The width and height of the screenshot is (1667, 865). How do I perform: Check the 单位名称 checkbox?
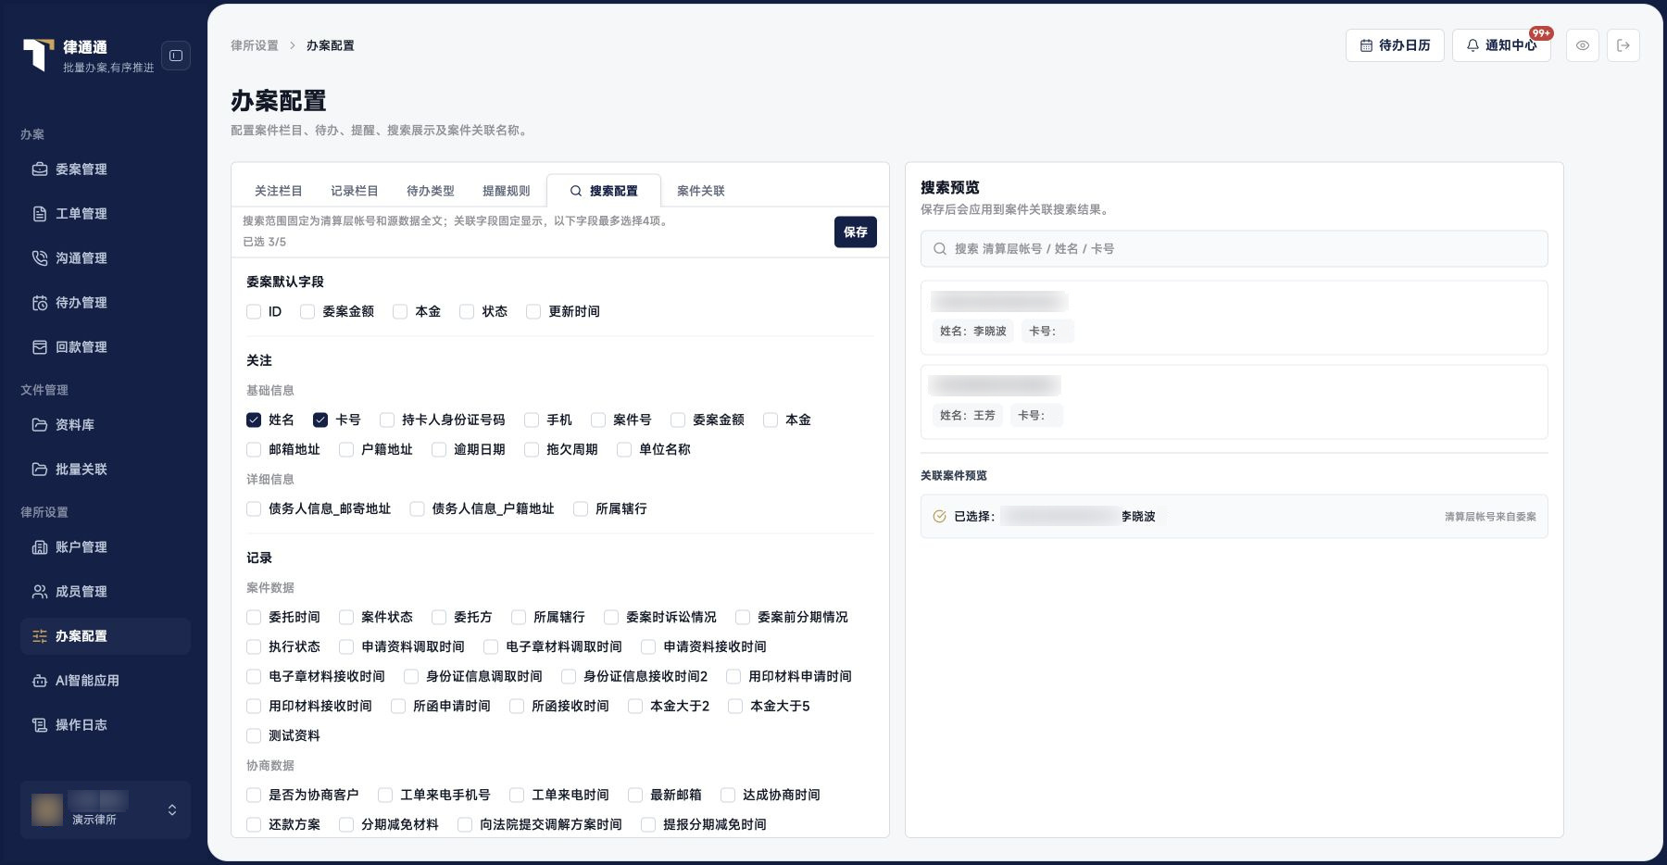[624, 450]
